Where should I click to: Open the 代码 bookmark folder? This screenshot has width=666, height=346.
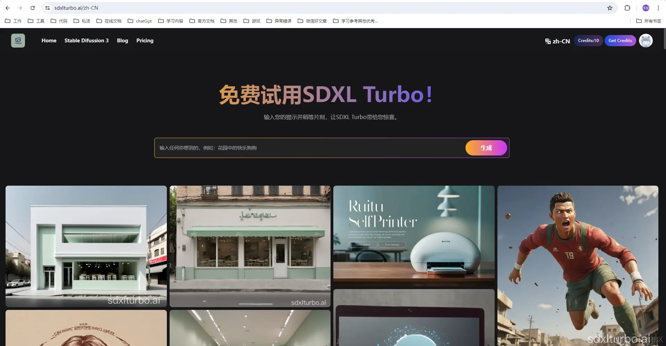coord(59,21)
